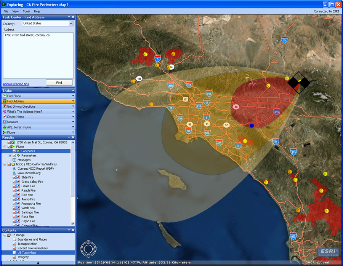
Task: Click the What's The Address Here icon
Action: pos(5,111)
